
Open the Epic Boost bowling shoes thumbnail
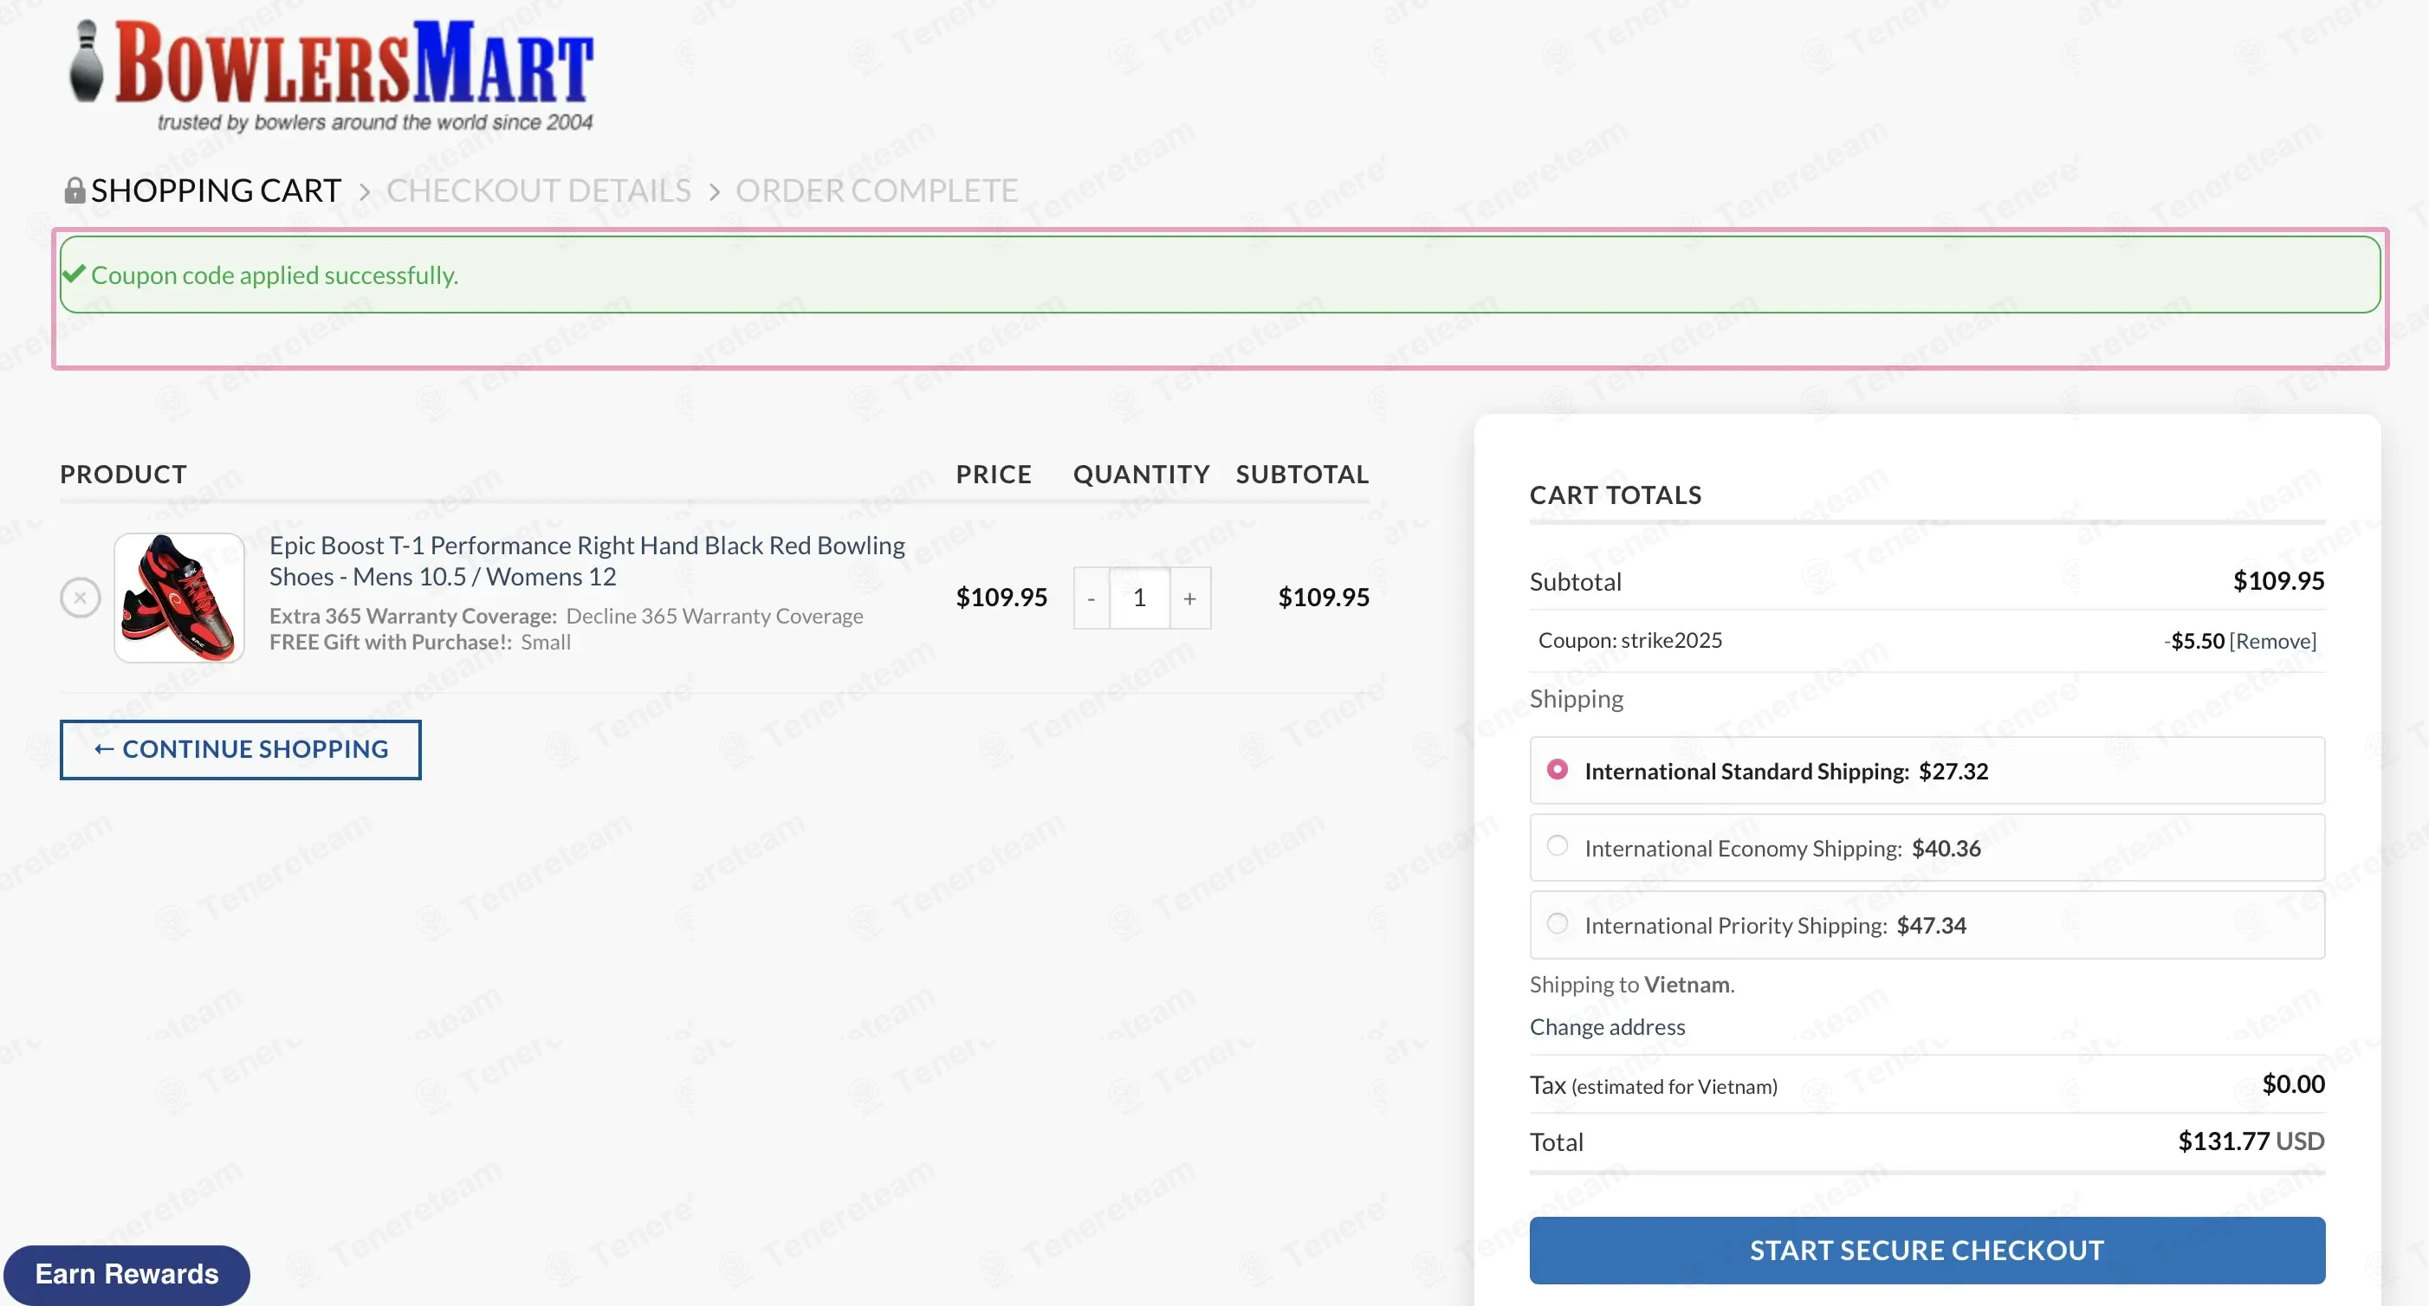coord(179,597)
